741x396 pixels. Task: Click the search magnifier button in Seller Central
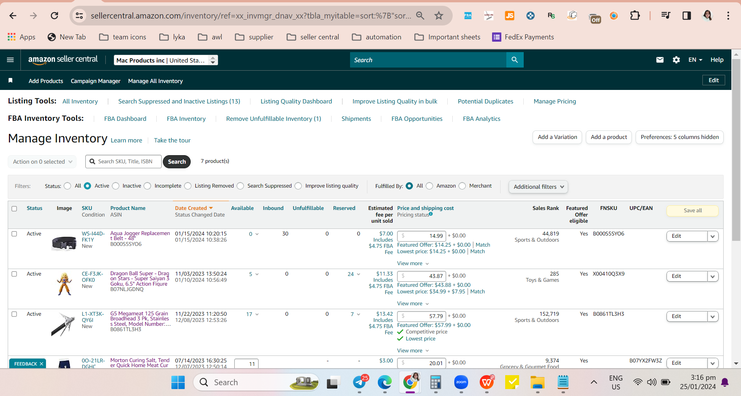coord(514,60)
